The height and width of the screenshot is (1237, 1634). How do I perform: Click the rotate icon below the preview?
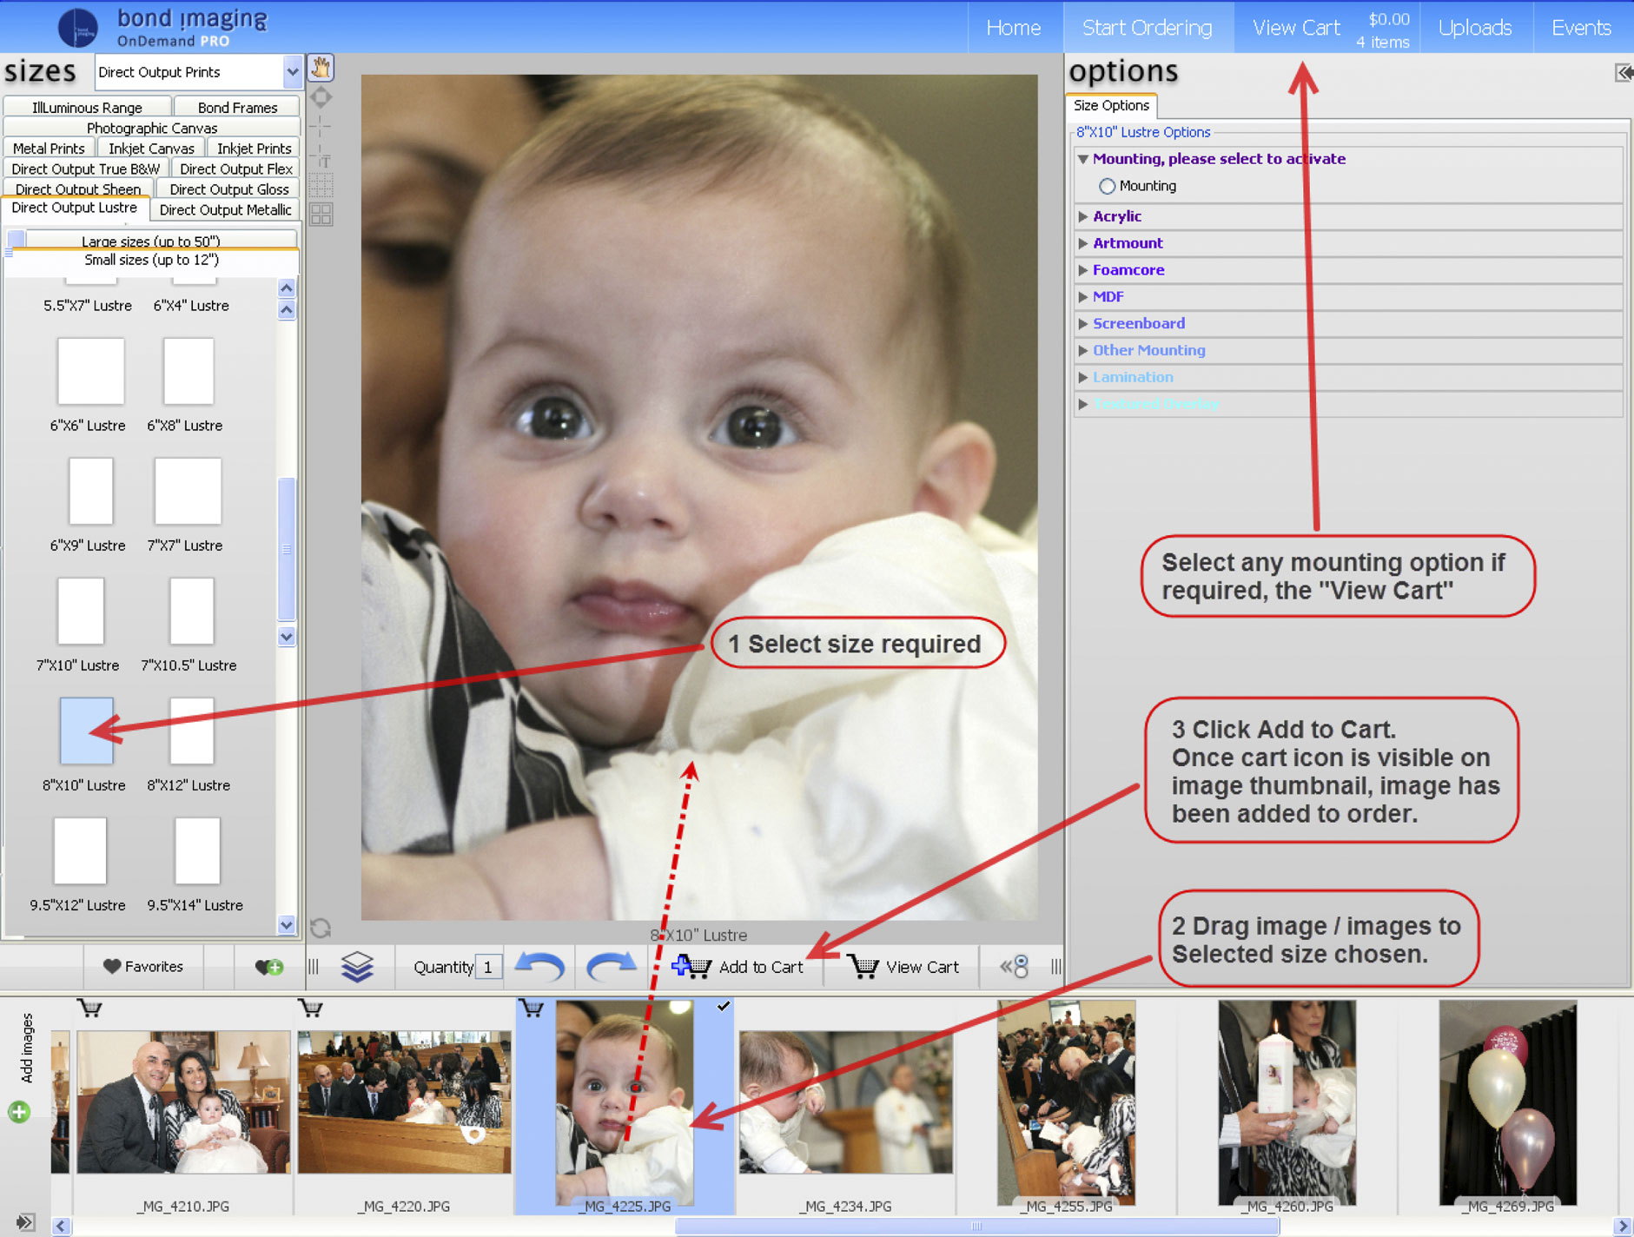(x=321, y=929)
